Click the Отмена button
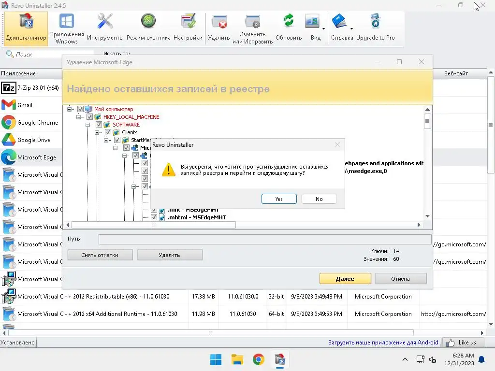 click(401, 279)
